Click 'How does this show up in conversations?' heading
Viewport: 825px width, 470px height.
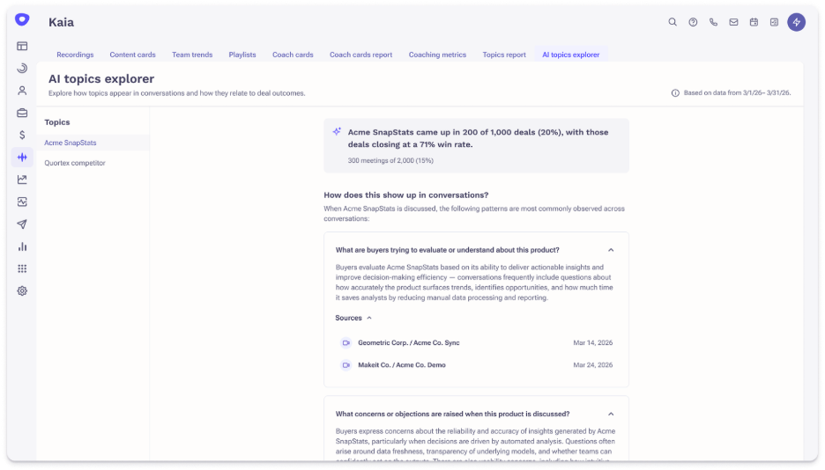pos(405,195)
